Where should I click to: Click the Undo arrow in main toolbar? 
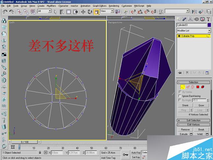coord(5,12)
